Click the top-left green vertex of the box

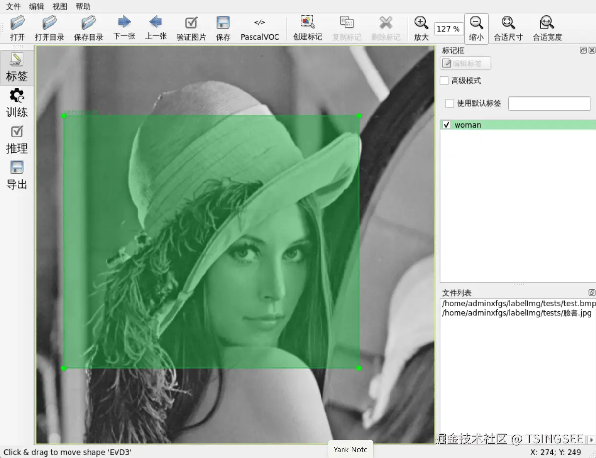pos(64,116)
